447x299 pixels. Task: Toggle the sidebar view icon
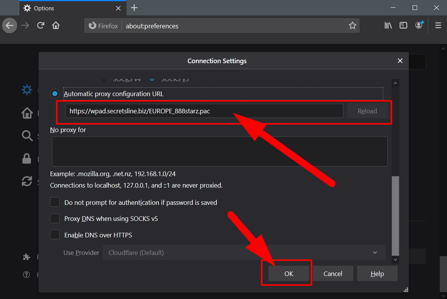point(403,26)
